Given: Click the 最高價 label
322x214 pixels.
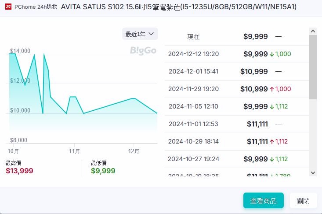Looking at the screenshot, I should (x=13, y=163).
